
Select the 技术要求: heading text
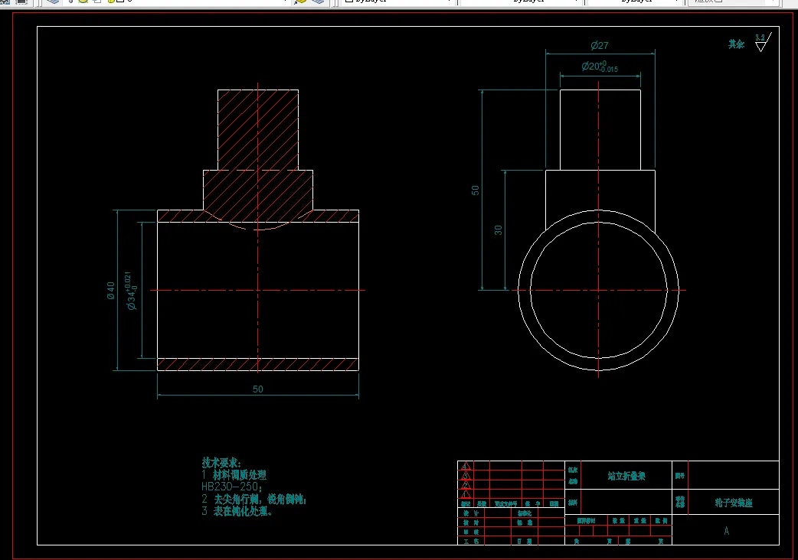(221, 462)
